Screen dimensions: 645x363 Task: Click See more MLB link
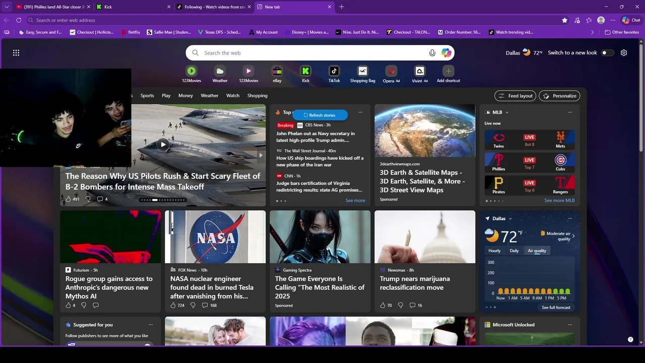559,201
